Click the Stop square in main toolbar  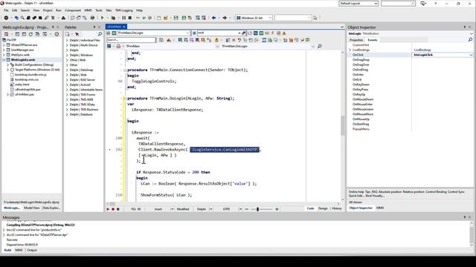tap(130, 18)
